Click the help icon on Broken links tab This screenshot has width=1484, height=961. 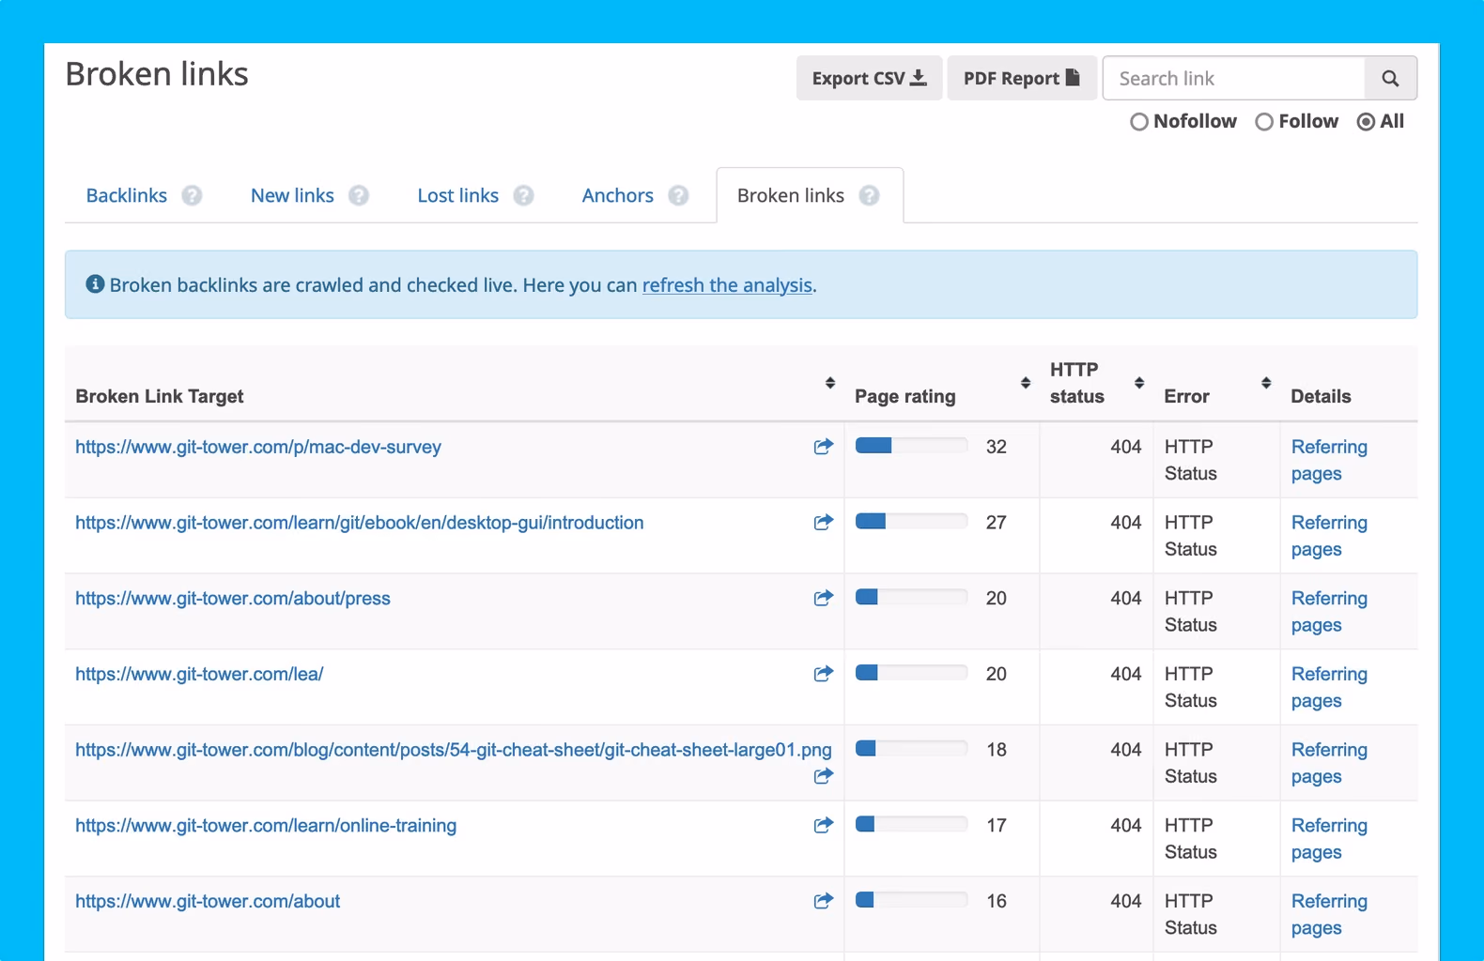870,195
